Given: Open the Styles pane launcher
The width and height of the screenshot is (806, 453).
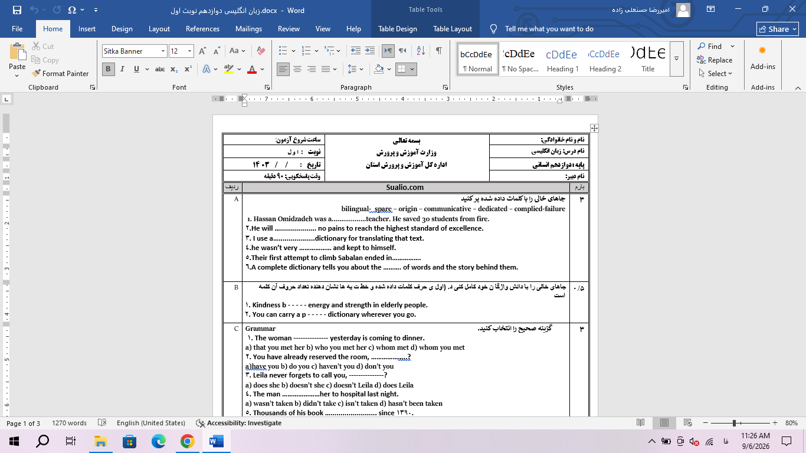Looking at the screenshot, I should (x=686, y=87).
